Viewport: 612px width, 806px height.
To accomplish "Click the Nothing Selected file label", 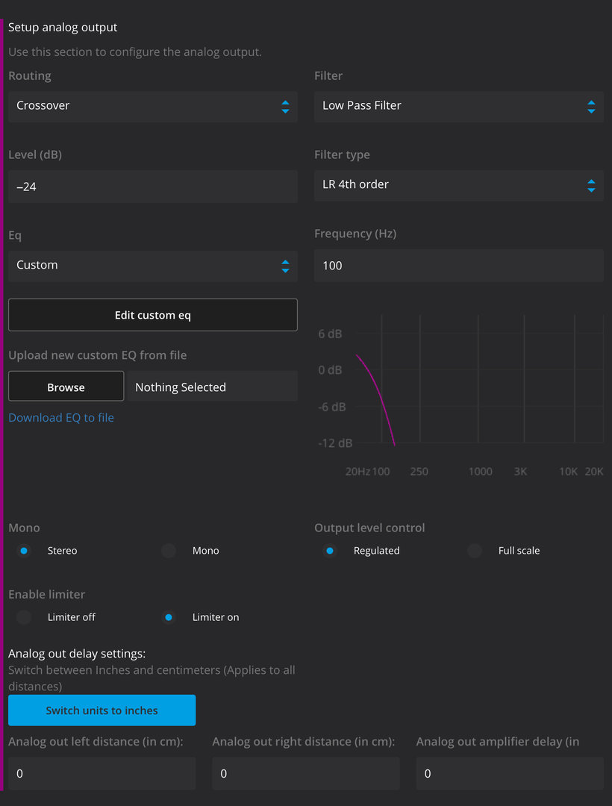I will (212, 387).
